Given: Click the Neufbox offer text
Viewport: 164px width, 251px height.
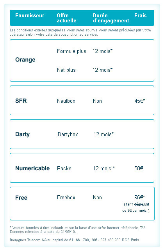Looking at the screenshot, I should coord(66,101).
